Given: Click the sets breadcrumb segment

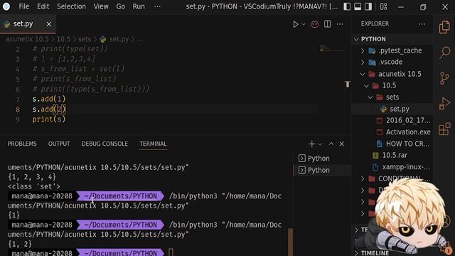Looking at the screenshot, I should point(85,39).
